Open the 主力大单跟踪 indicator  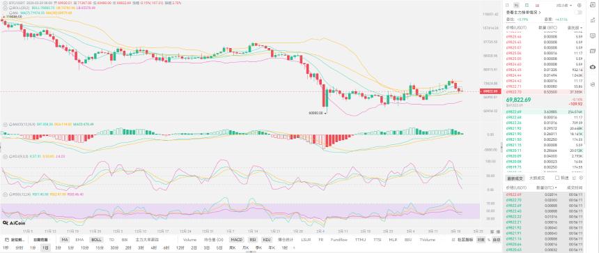point(147,240)
